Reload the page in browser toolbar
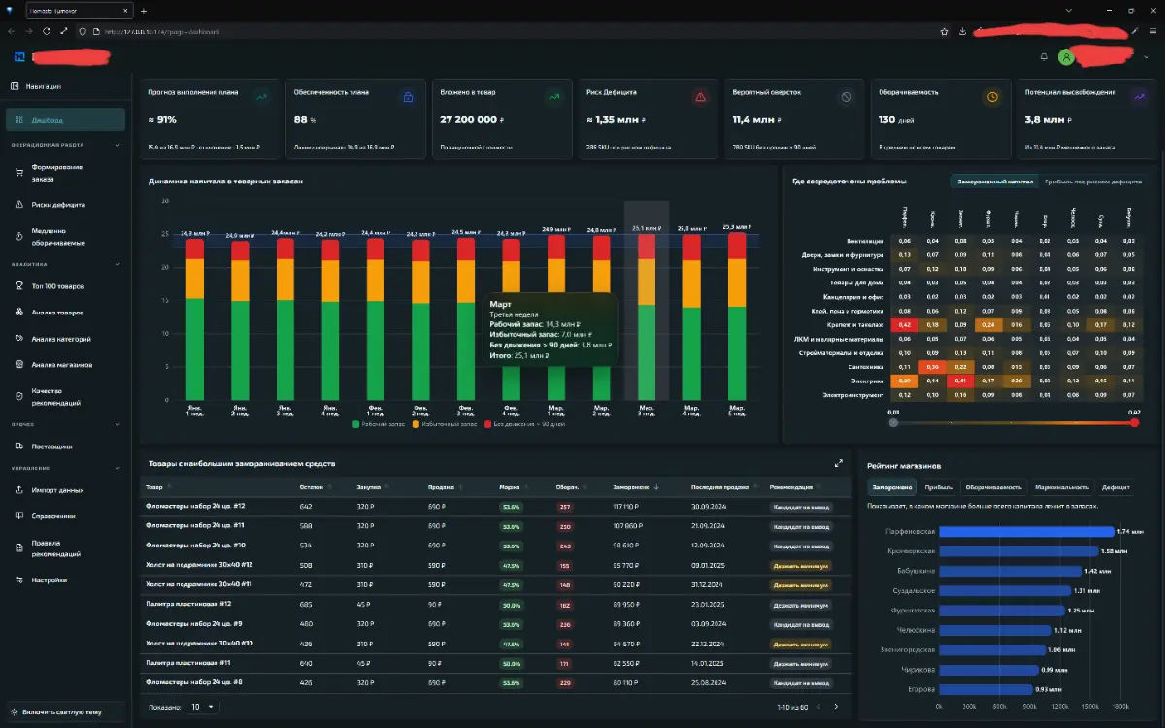 tap(47, 31)
